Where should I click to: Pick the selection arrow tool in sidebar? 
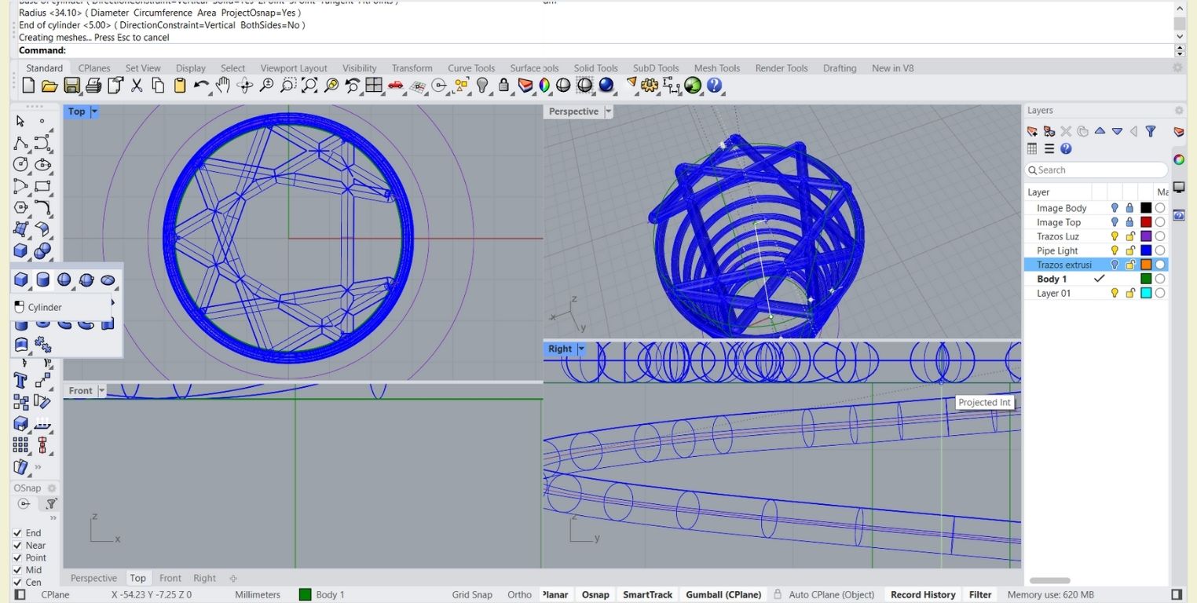pyautogui.click(x=20, y=121)
